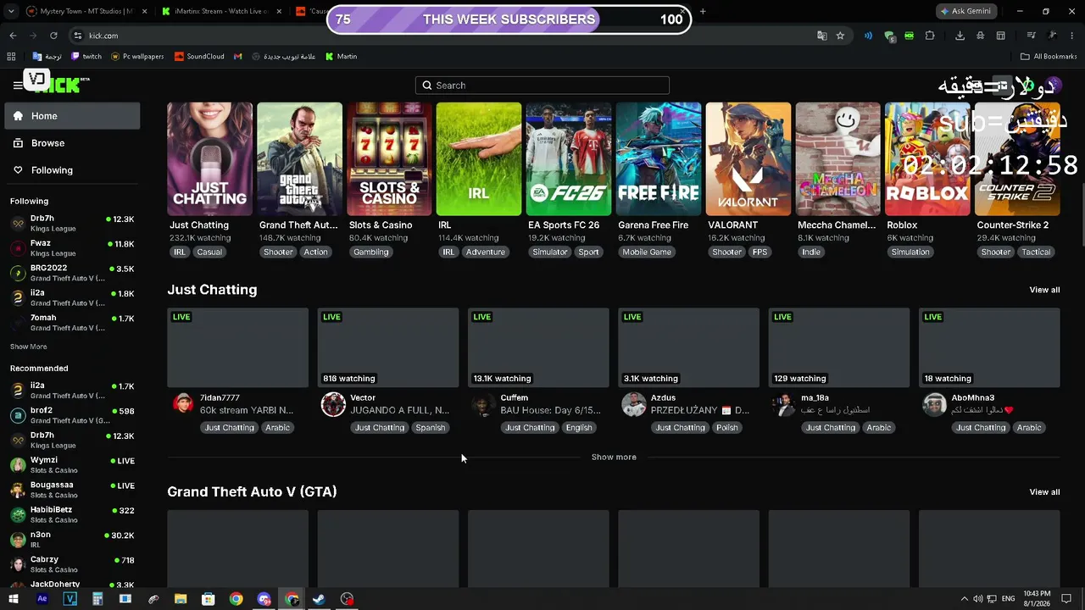Viewport: 1085px width, 610px height.
Task: Click the Windows Start button
Action: pyautogui.click(x=14, y=599)
